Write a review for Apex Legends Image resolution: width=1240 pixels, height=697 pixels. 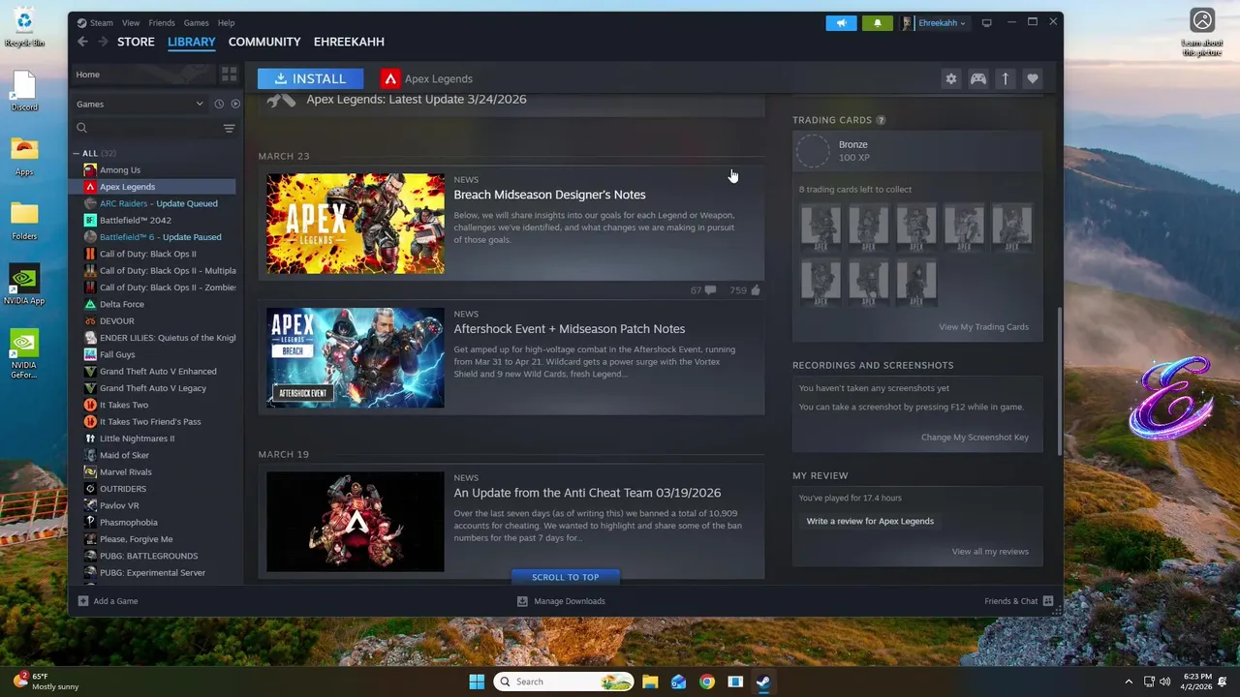[x=870, y=521]
